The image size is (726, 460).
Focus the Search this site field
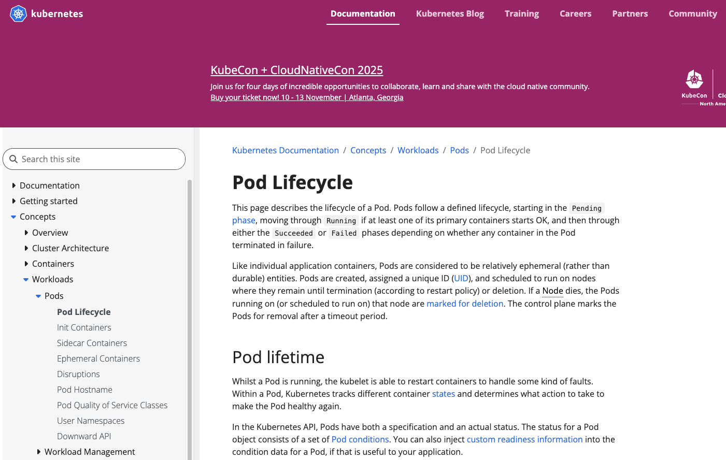(94, 159)
